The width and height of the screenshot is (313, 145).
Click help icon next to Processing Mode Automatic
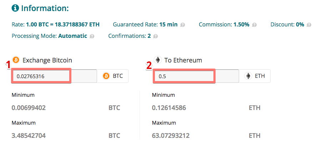click(x=92, y=36)
